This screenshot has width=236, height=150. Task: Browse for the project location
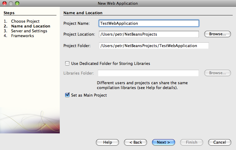click(217, 34)
